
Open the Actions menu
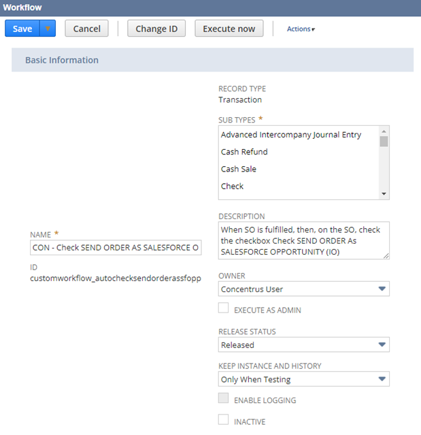click(x=301, y=29)
